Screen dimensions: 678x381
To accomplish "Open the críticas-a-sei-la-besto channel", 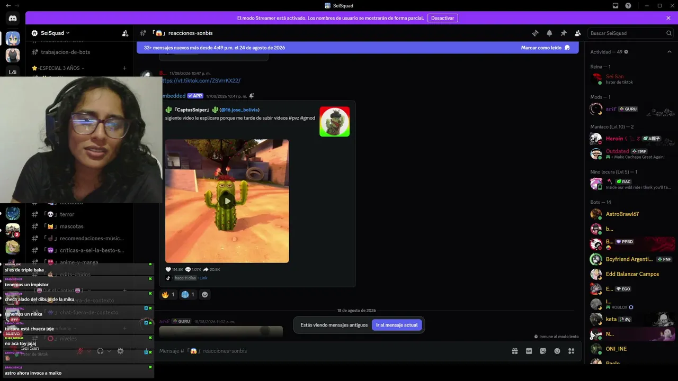I will pyautogui.click(x=81, y=250).
